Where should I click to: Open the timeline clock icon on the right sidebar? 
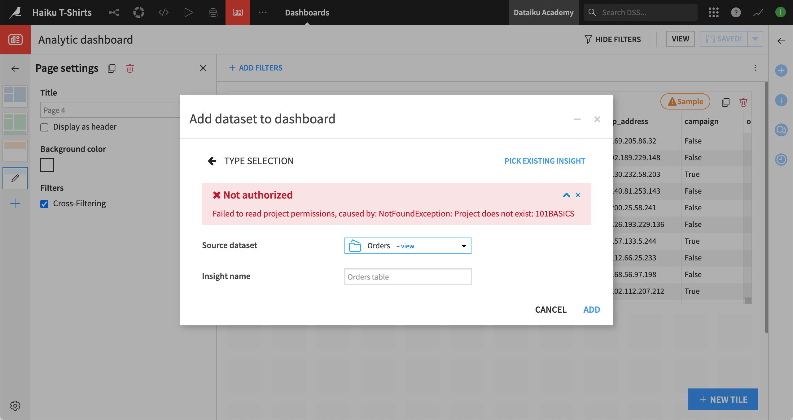point(781,160)
